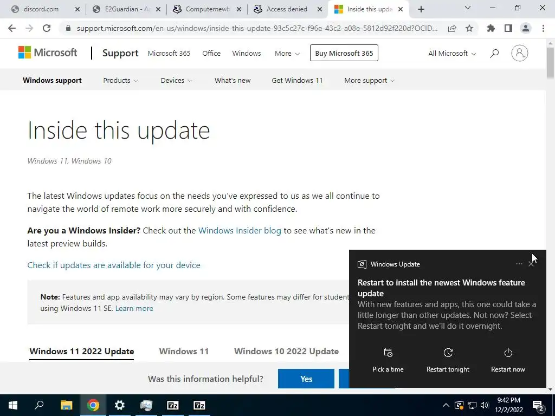Open clock and date flyout
The image size is (555, 416).
click(508, 405)
